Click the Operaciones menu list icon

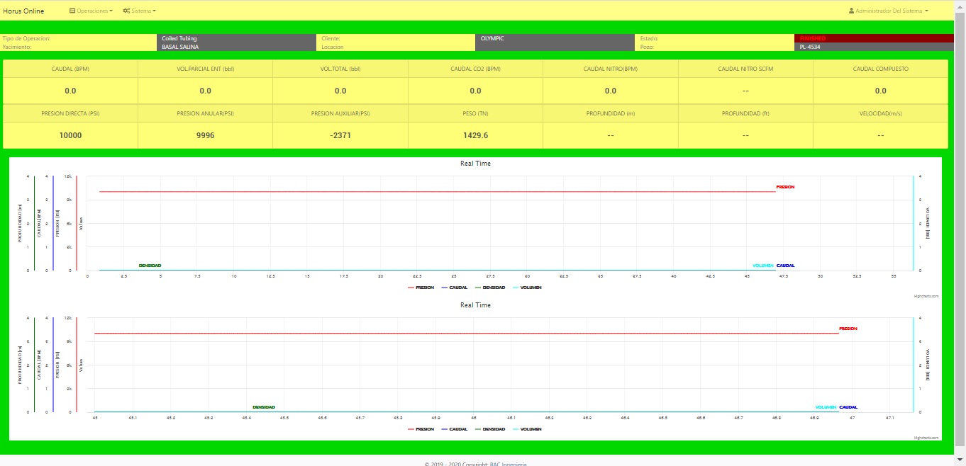(x=72, y=11)
